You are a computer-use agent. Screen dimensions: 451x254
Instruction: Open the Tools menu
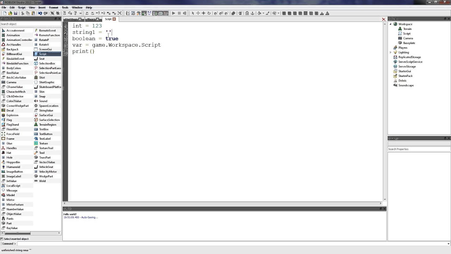point(65,7)
